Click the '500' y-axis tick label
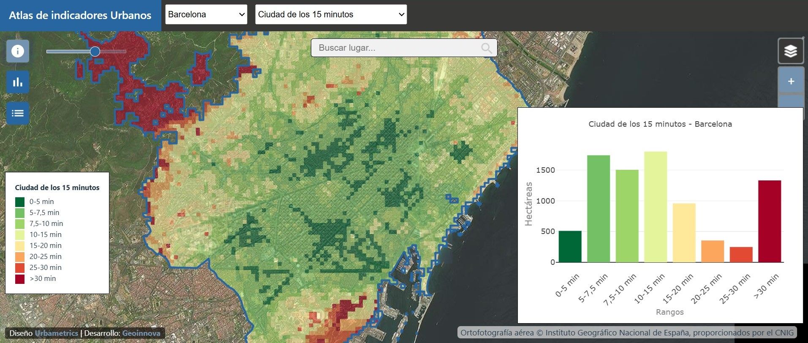 548,231
